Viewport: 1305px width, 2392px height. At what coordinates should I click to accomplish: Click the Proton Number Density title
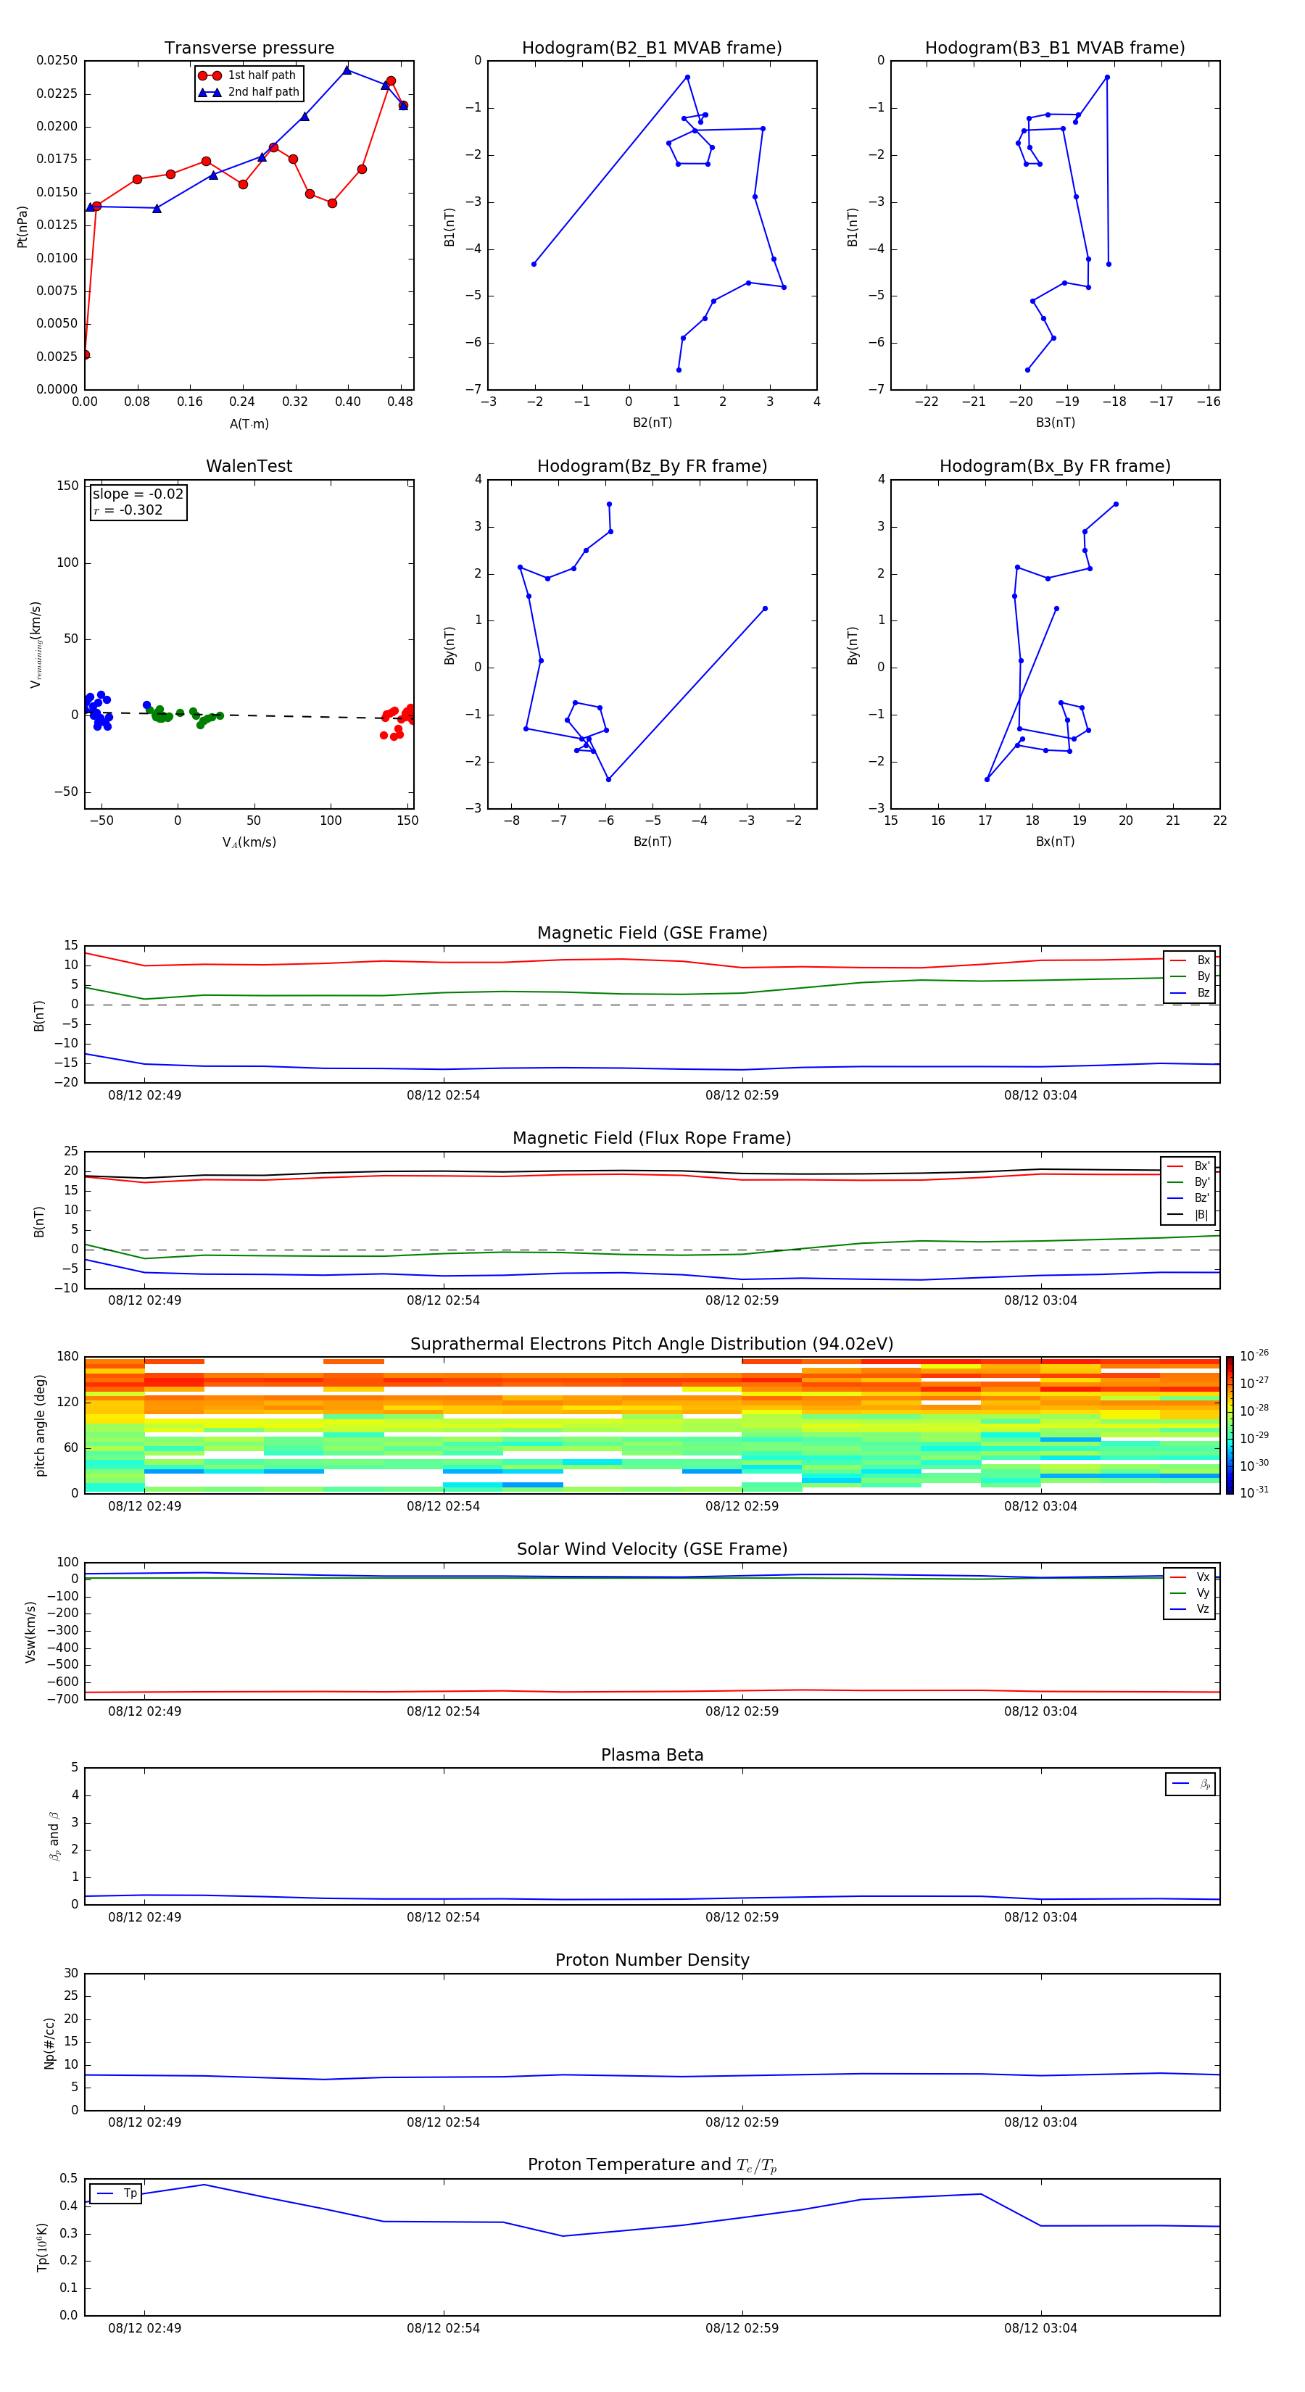(x=652, y=1960)
